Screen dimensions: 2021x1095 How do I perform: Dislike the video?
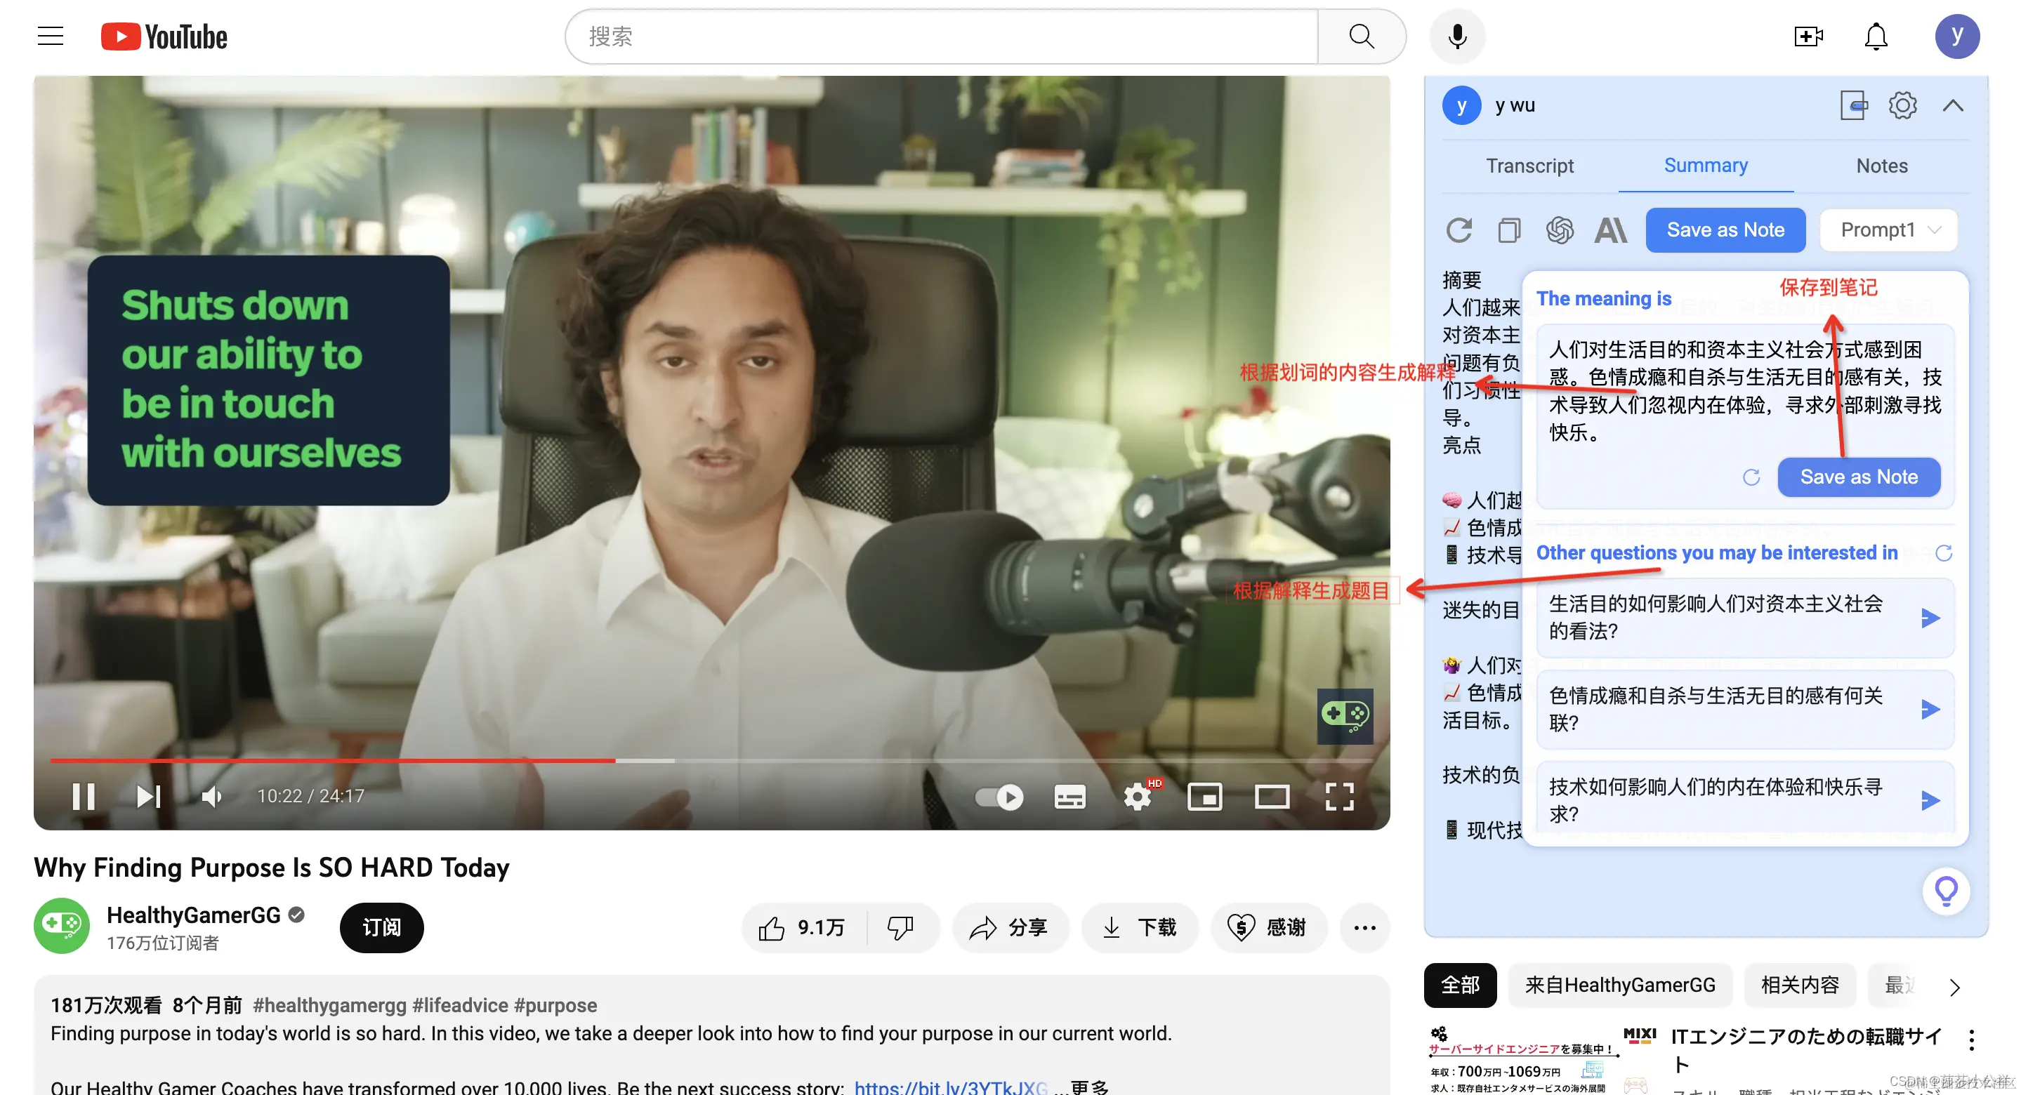[900, 928]
